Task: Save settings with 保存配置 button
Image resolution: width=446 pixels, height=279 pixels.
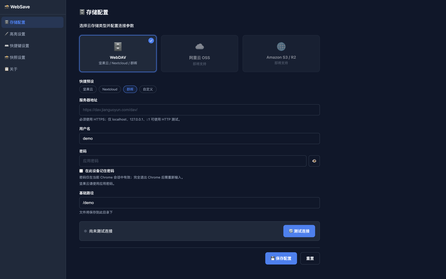Action: tap(281, 258)
